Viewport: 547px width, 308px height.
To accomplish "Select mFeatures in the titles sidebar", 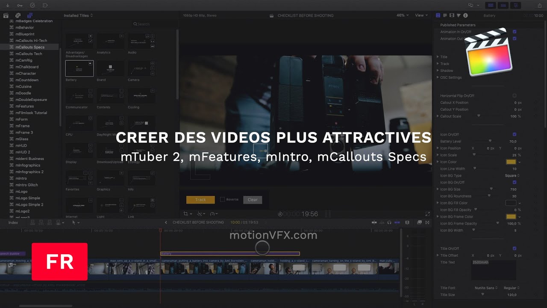I will coord(24,106).
